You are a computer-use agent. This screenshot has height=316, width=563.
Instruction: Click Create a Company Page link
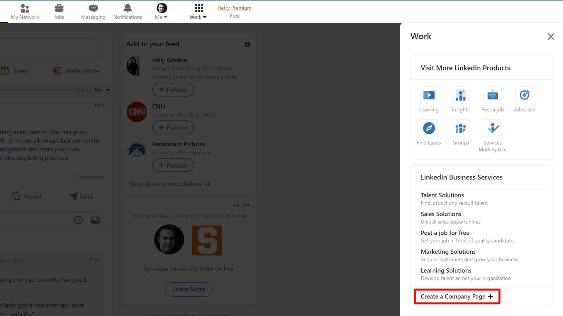coord(457,297)
